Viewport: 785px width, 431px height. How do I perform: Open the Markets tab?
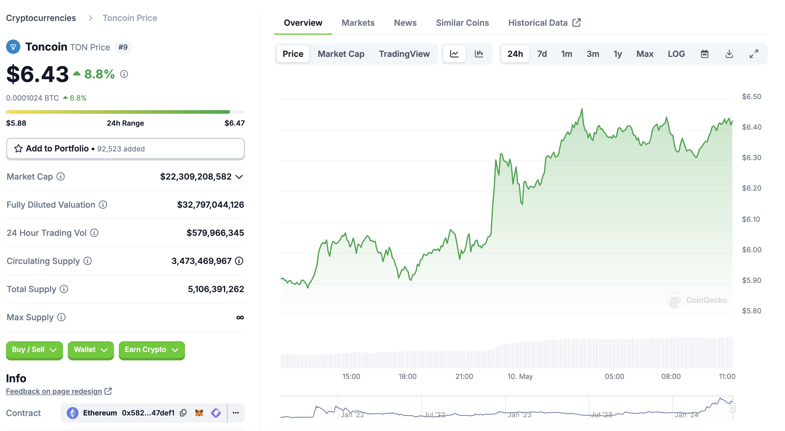coord(358,23)
